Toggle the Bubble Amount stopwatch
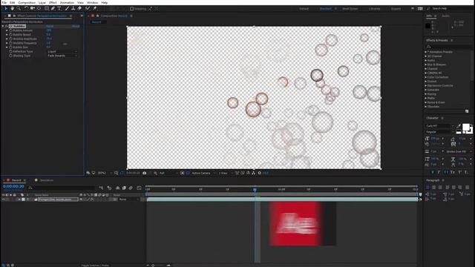475x267 pixels. tap(10, 30)
